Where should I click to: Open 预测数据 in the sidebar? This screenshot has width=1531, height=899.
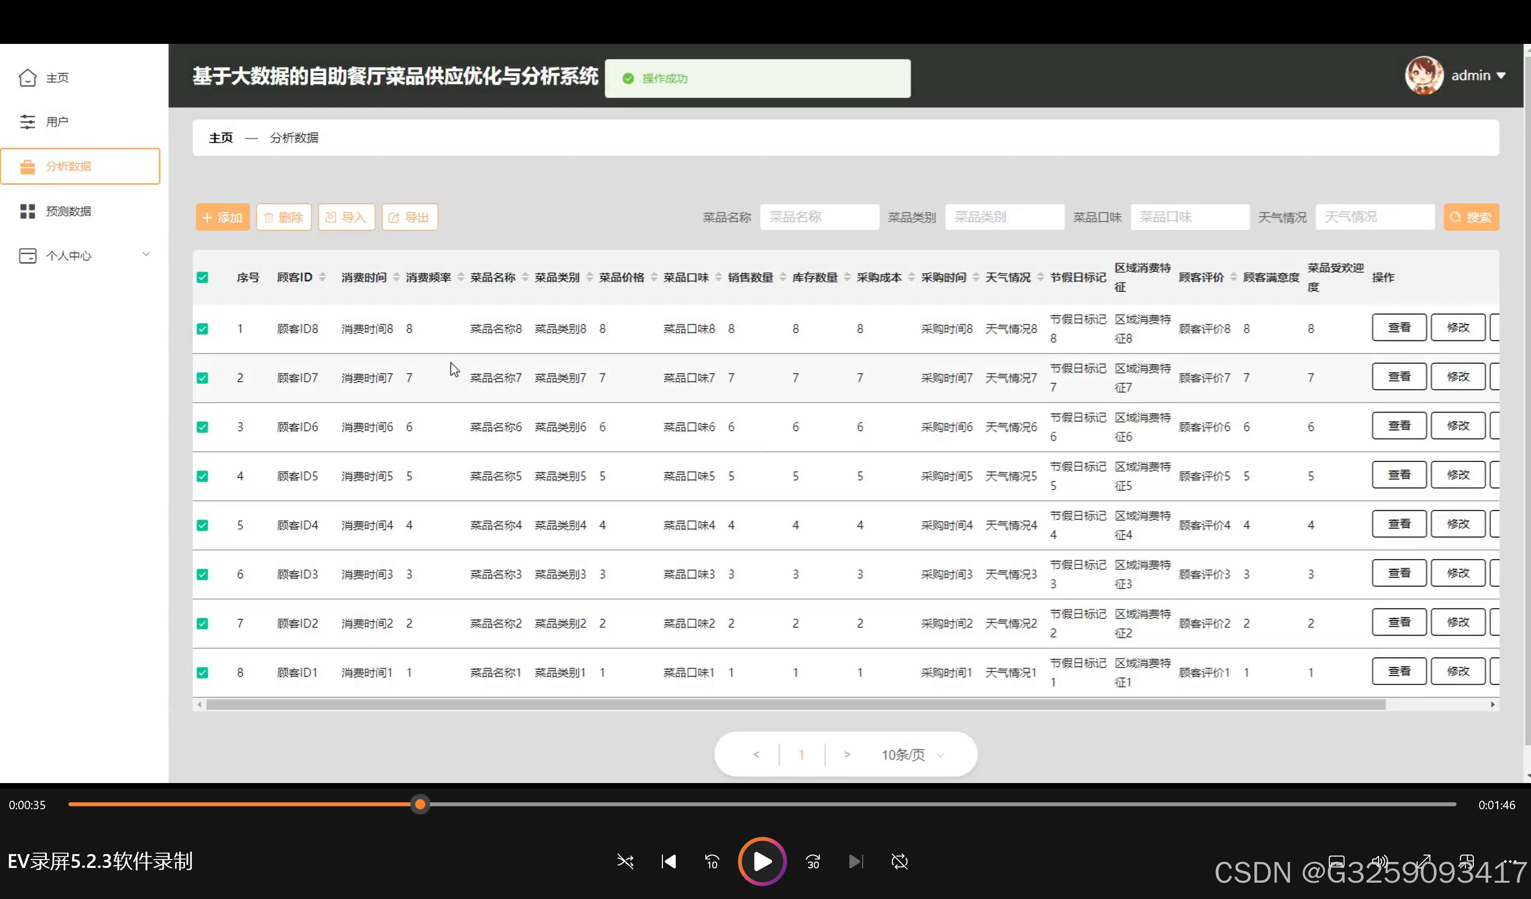(x=68, y=211)
